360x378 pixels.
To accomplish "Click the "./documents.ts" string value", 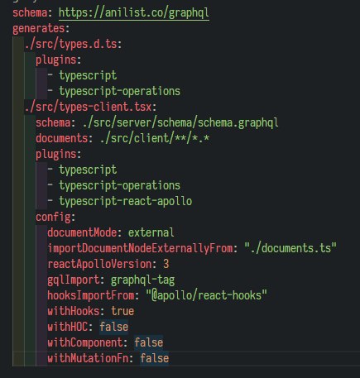I will (x=290, y=248).
